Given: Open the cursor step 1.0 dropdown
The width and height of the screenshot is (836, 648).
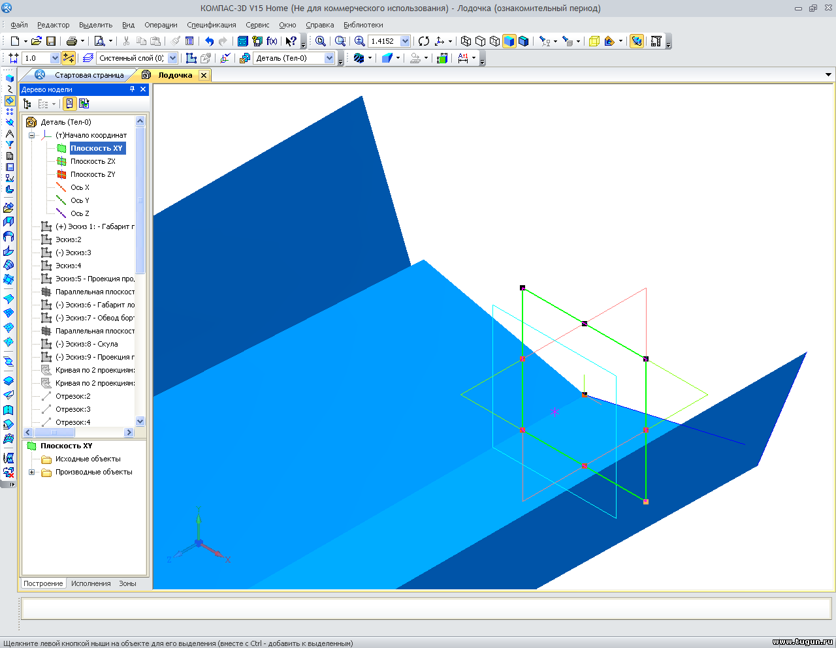Looking at the screenshot, I should click(55, 58).
